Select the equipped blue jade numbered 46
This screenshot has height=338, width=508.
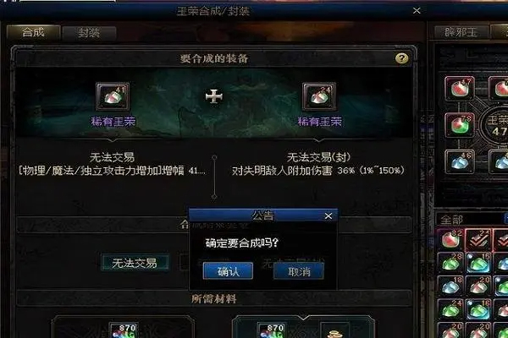coord(460,161)
